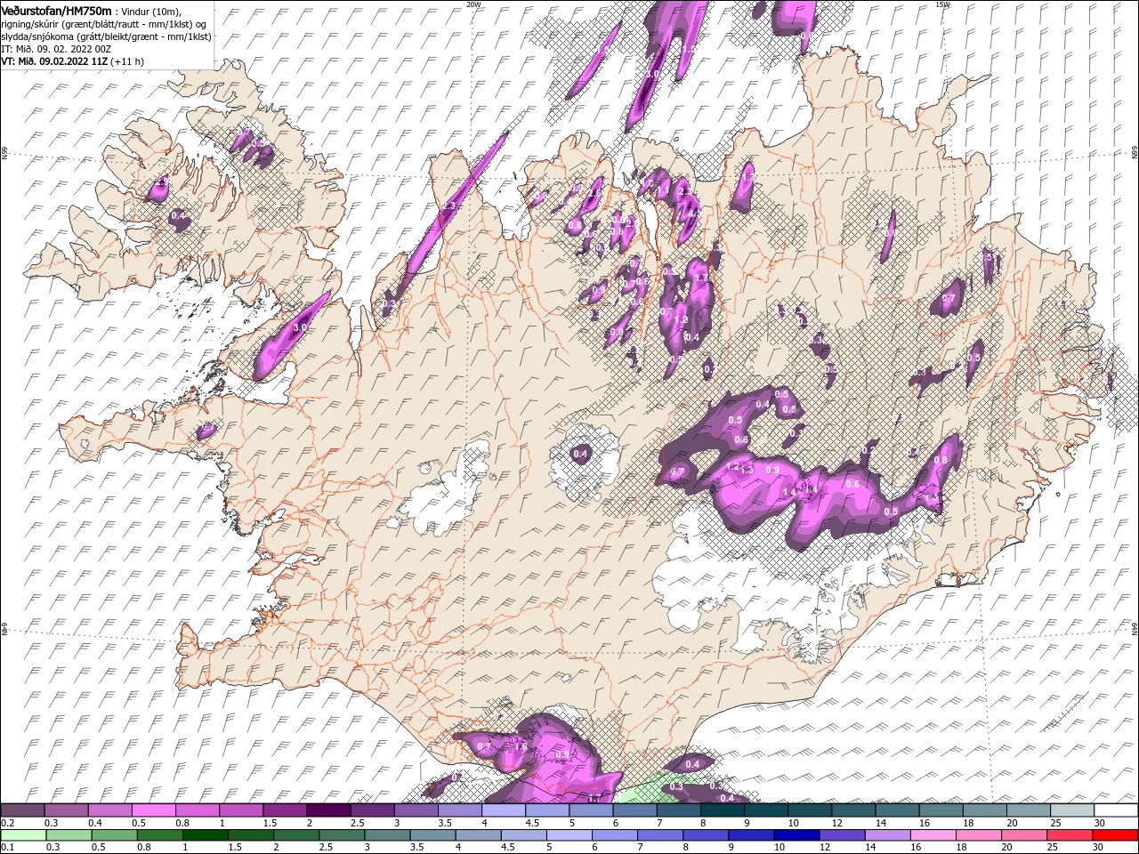Pick lavender snow swatch between 4 and 4.5
Viewport: 1139px width, 854px height.
click(504, 810)
